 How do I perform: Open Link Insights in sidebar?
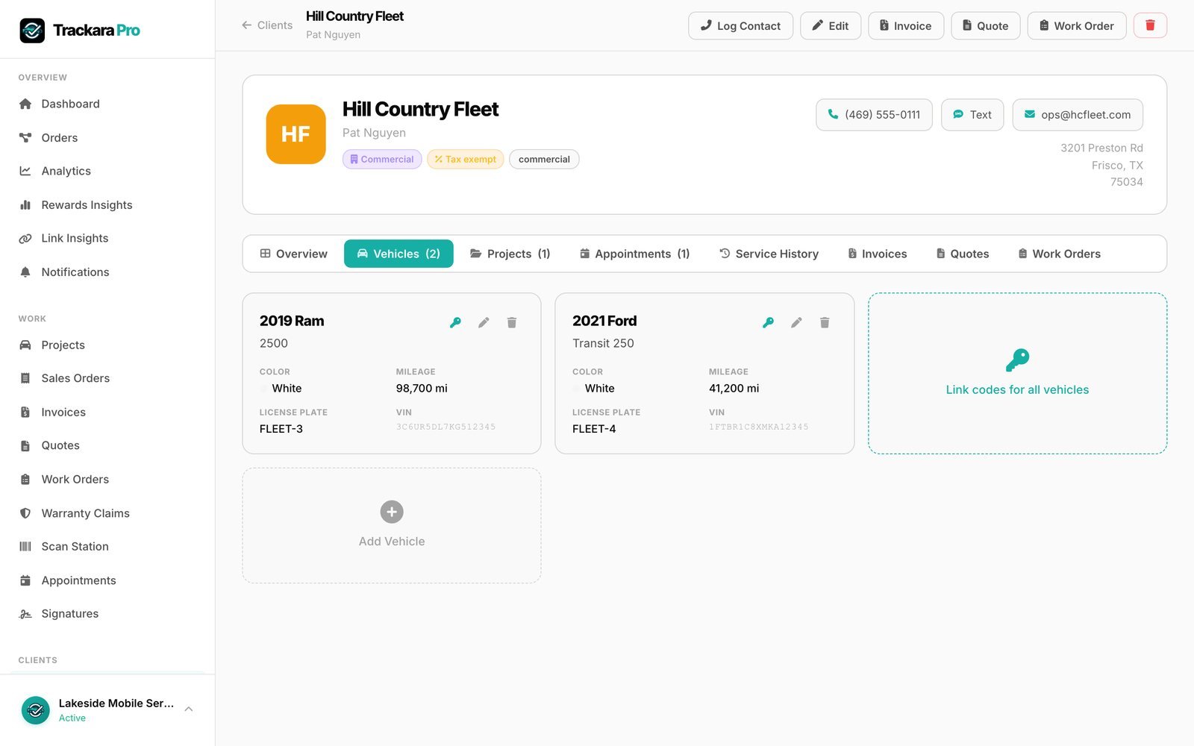click(107, 238)
